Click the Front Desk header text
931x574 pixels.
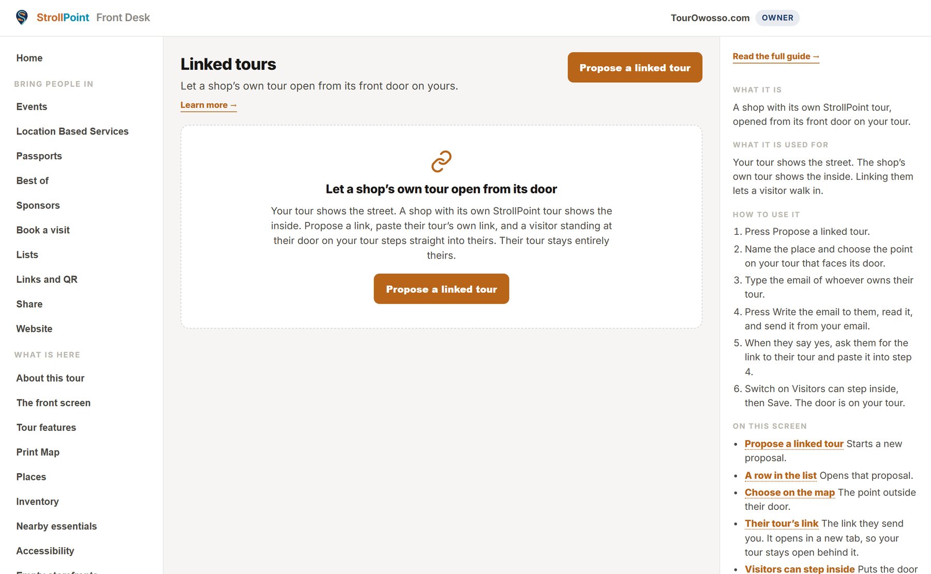123,18
